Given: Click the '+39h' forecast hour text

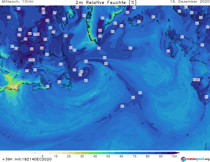Looking at the screenshot, I should (x=7, y=159).
